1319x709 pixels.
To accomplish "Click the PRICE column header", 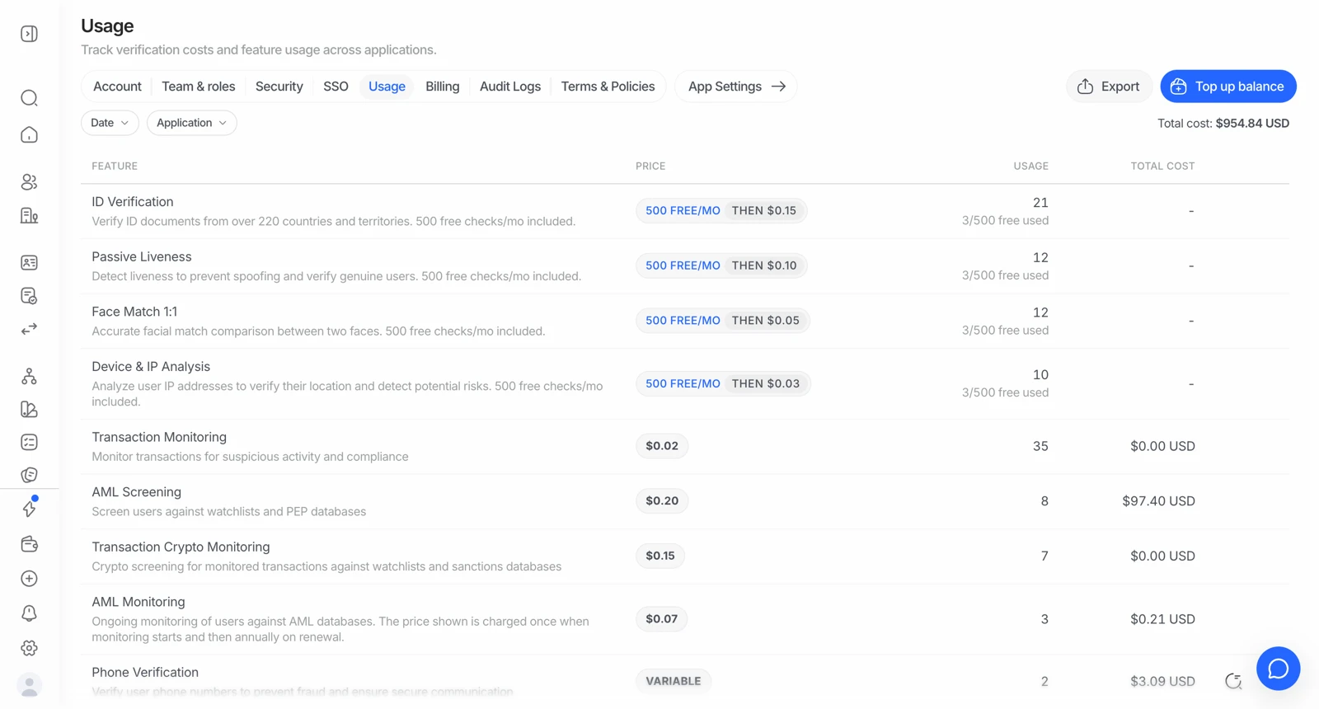I will click(650, 167).
